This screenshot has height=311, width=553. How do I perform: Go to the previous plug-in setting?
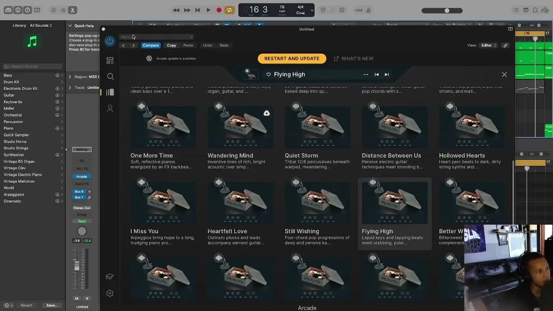(123, 45)
